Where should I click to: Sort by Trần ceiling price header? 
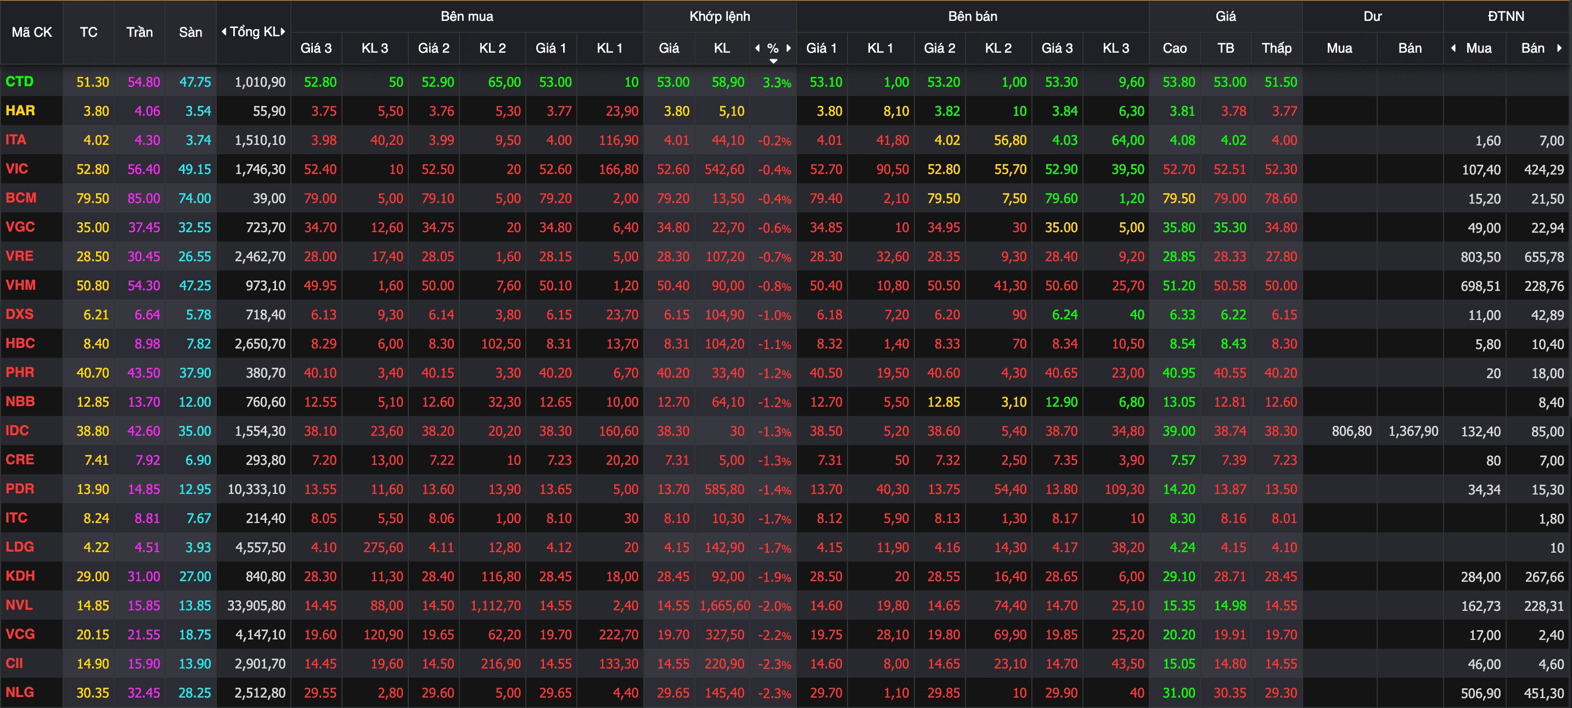140,32
